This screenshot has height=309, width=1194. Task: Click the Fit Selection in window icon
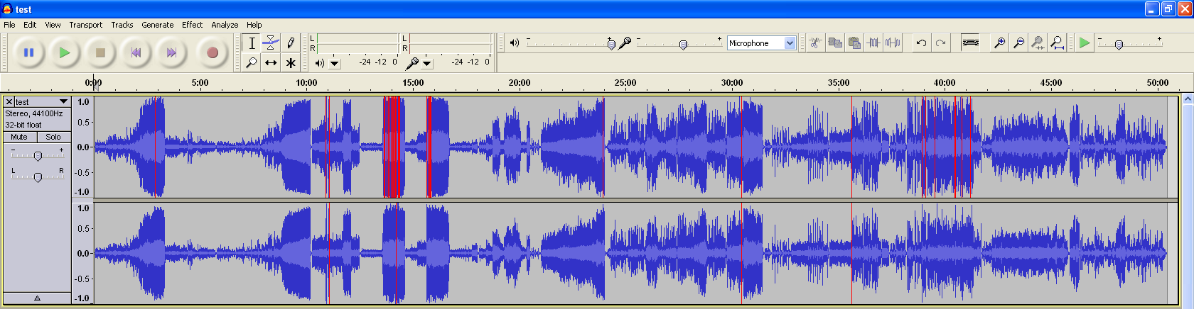(1038, 43)
